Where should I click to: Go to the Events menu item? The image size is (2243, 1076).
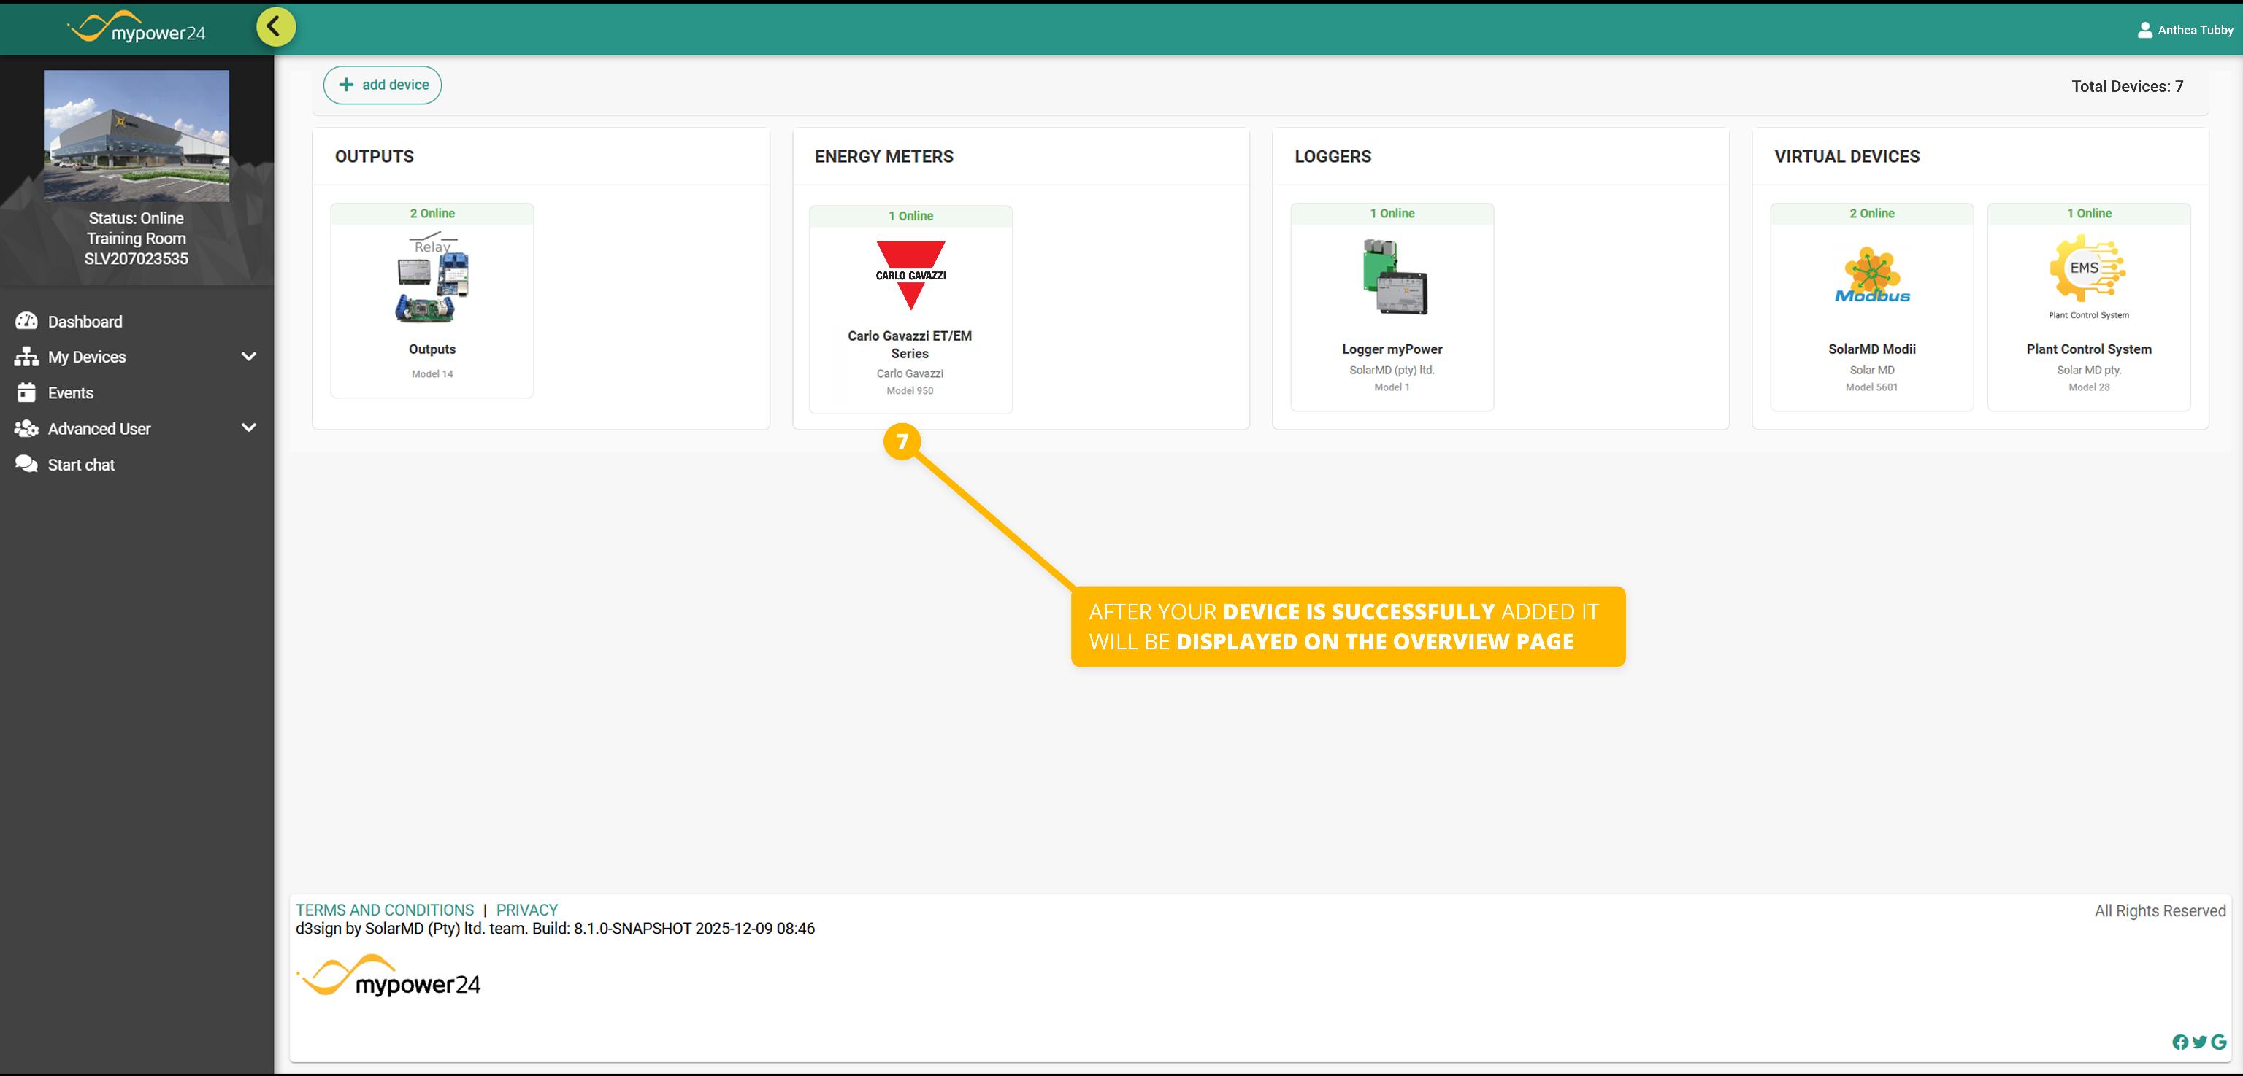coord(71,393)
